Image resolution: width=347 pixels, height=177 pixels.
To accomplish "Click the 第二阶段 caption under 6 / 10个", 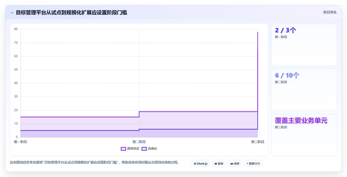I will click(281, 82).
